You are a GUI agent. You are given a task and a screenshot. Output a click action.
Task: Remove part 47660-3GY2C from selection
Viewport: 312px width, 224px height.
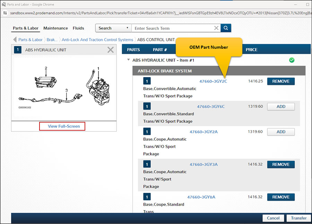point(280,82)
